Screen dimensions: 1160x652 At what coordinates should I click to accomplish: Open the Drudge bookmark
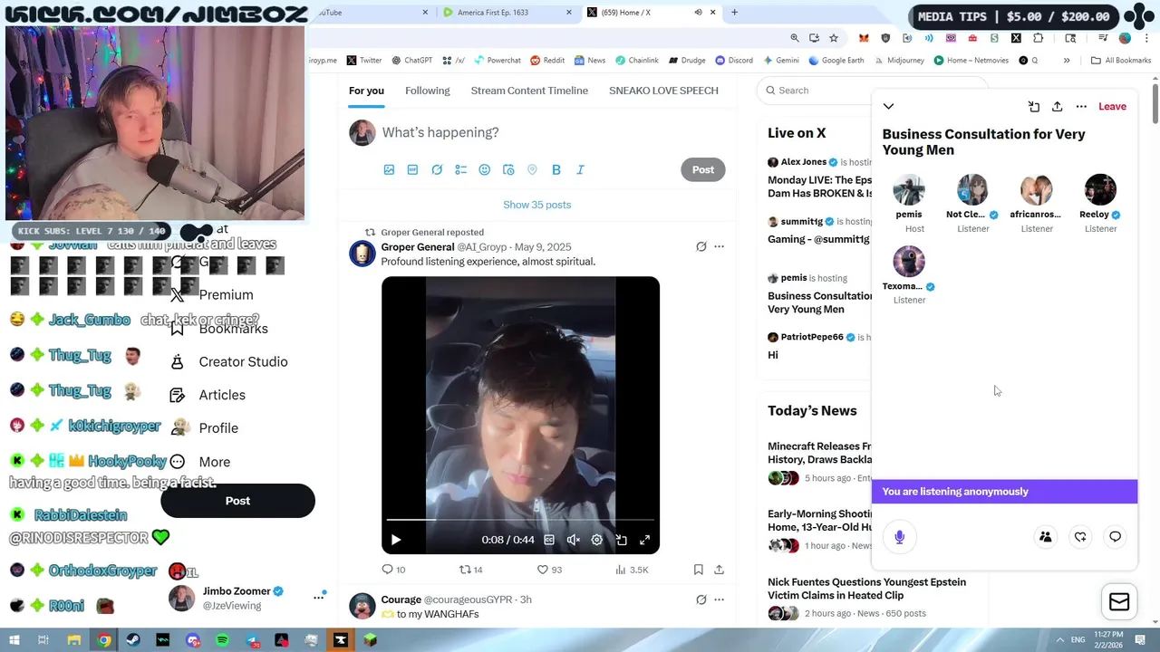[687, 61]
